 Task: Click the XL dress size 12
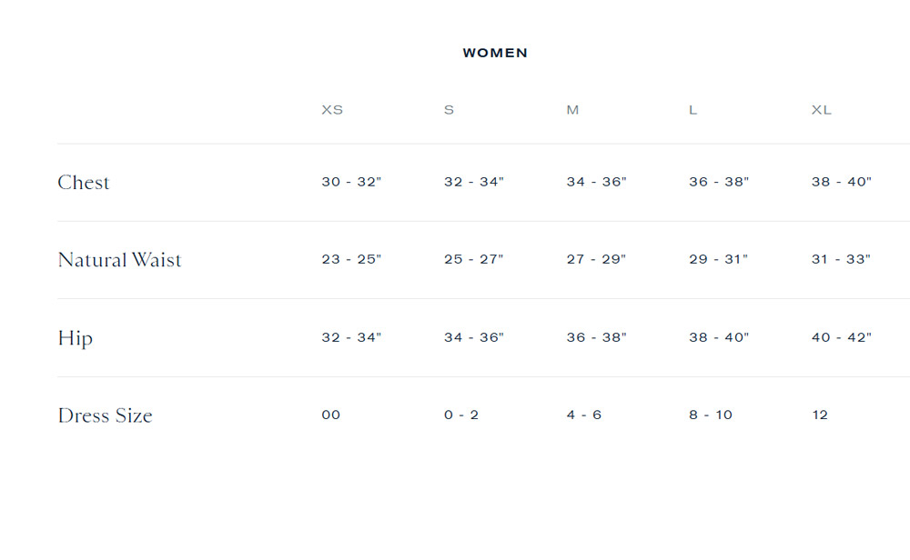(820, 415)
